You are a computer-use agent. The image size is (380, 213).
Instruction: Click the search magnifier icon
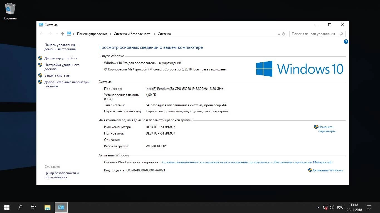tap(341, 34)
